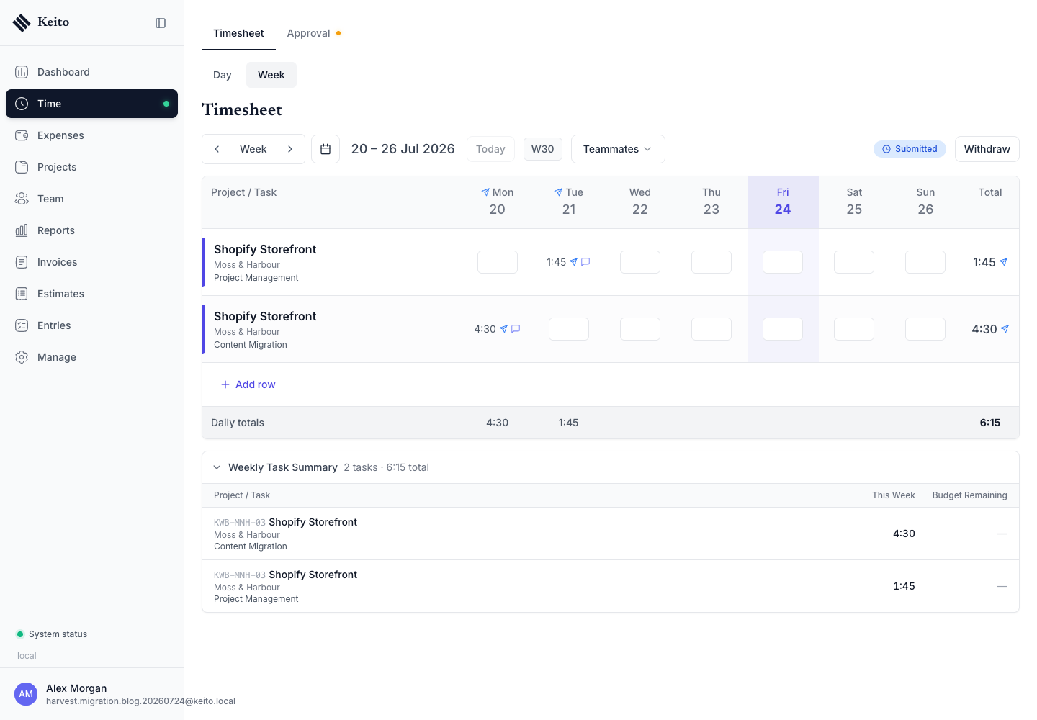1037x720 pixels.
Task: Click Thursday cell for Content Migration row
Action: tap(711, 329)
